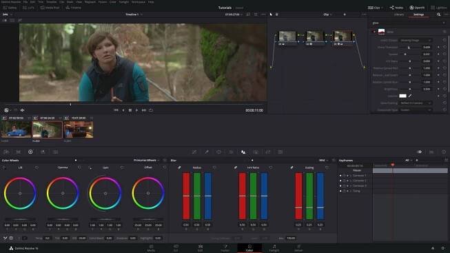Open the Fusion page tab
The height and width of the screenshot is (253, 450).
(225, 248)
